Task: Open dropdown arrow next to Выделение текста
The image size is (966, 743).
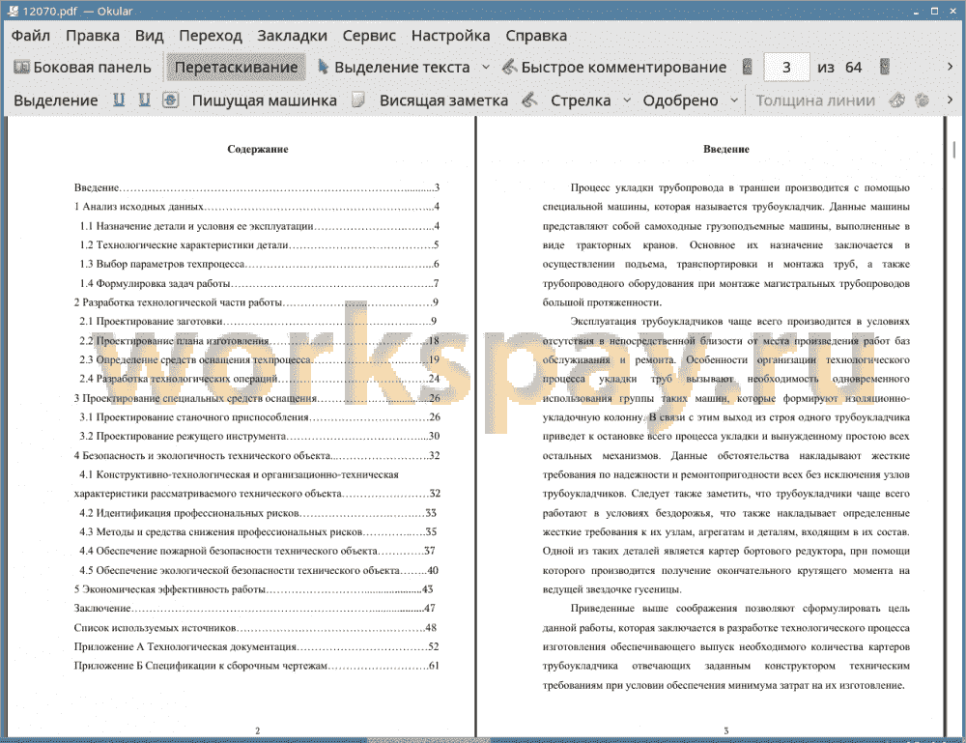Action: (x=486, y=68)
